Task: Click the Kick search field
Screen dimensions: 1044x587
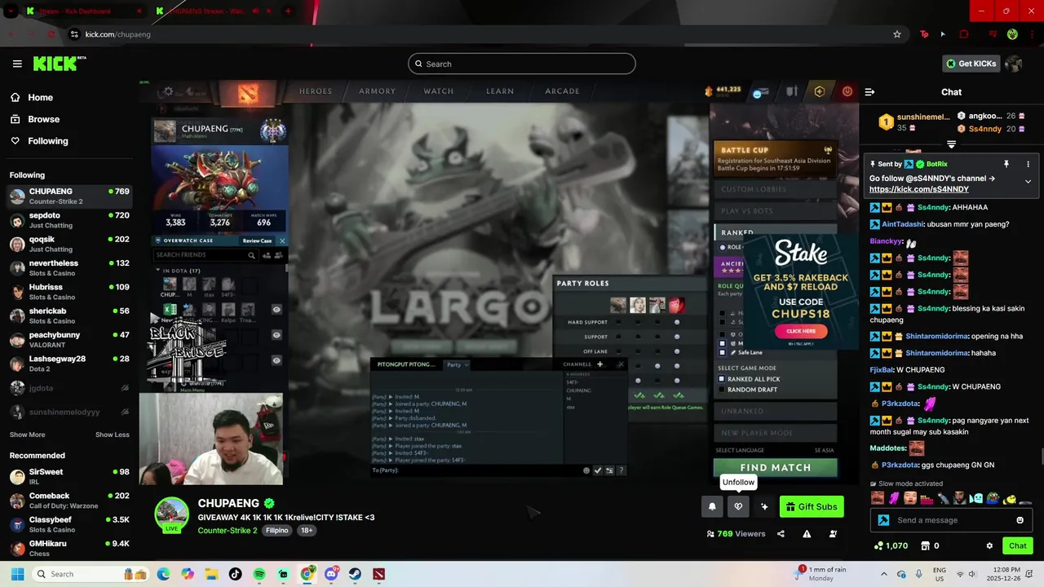Action: 522,64
